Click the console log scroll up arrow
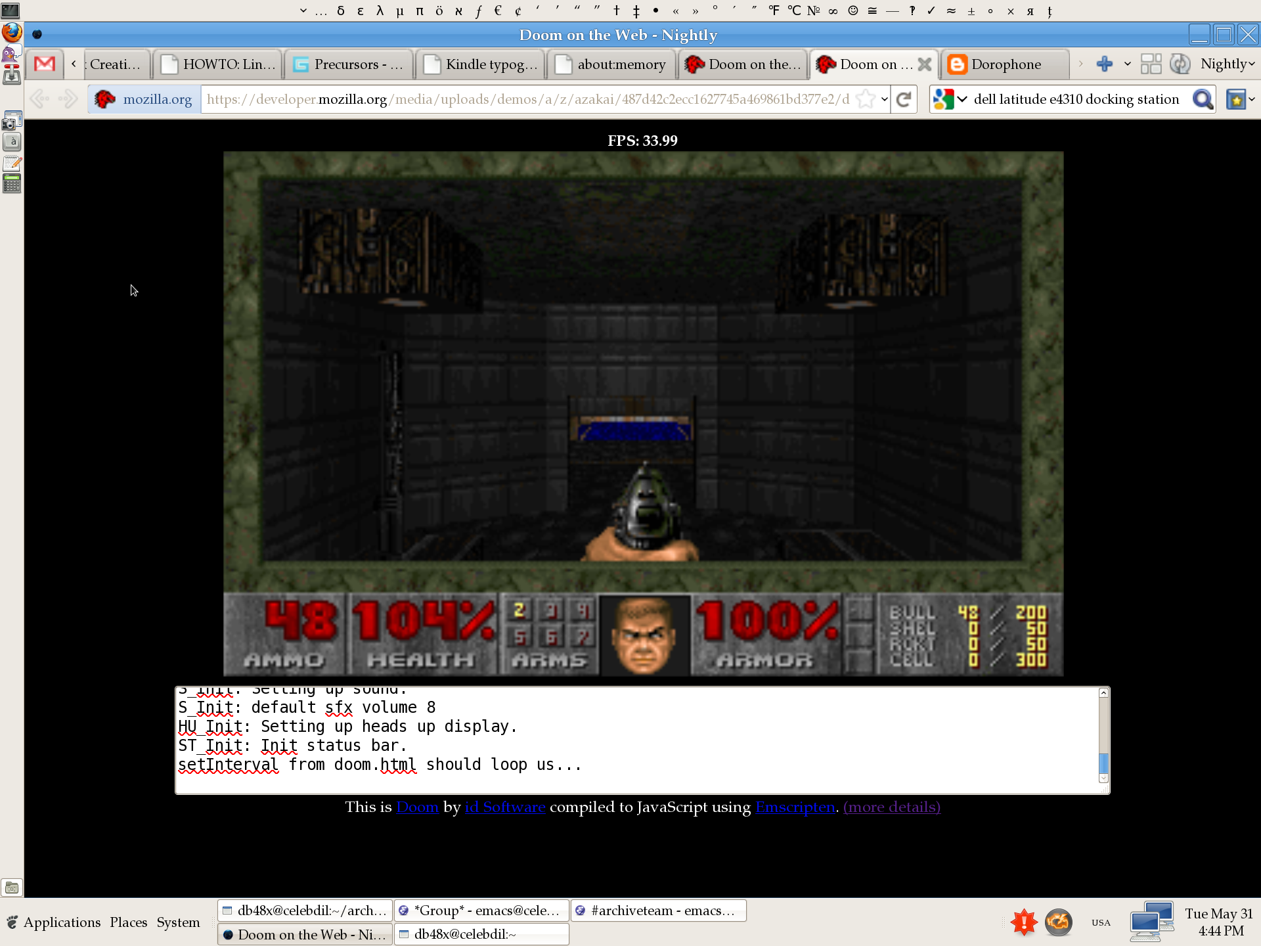 [1103, 692]
